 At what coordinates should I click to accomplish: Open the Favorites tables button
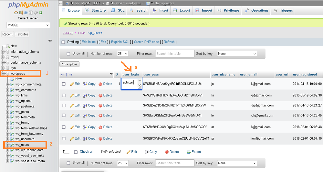[22, 34]
